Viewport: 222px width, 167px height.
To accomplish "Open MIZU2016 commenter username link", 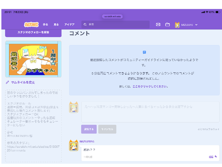I will coord(87,141).
